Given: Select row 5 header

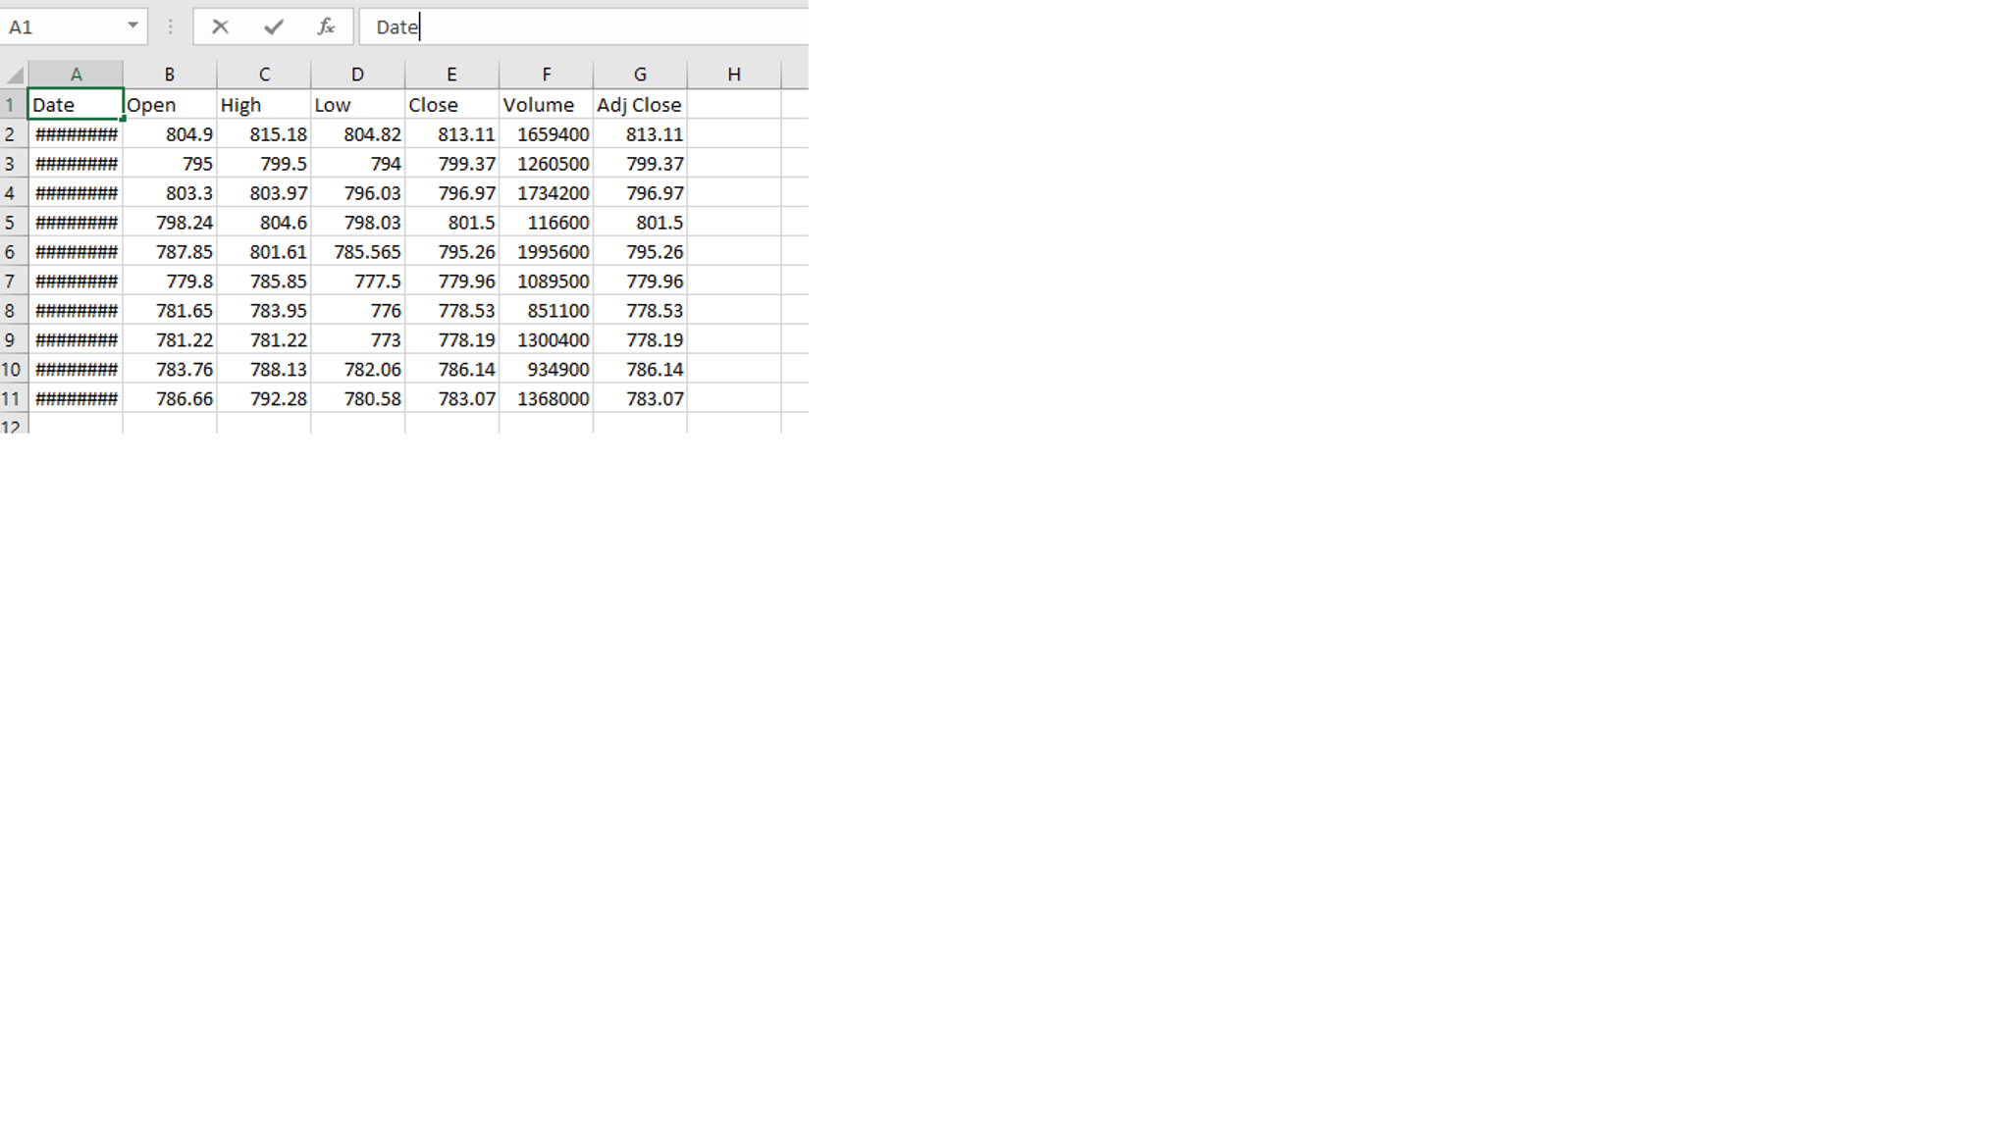Looking at the screenshot, I should 11,223.
